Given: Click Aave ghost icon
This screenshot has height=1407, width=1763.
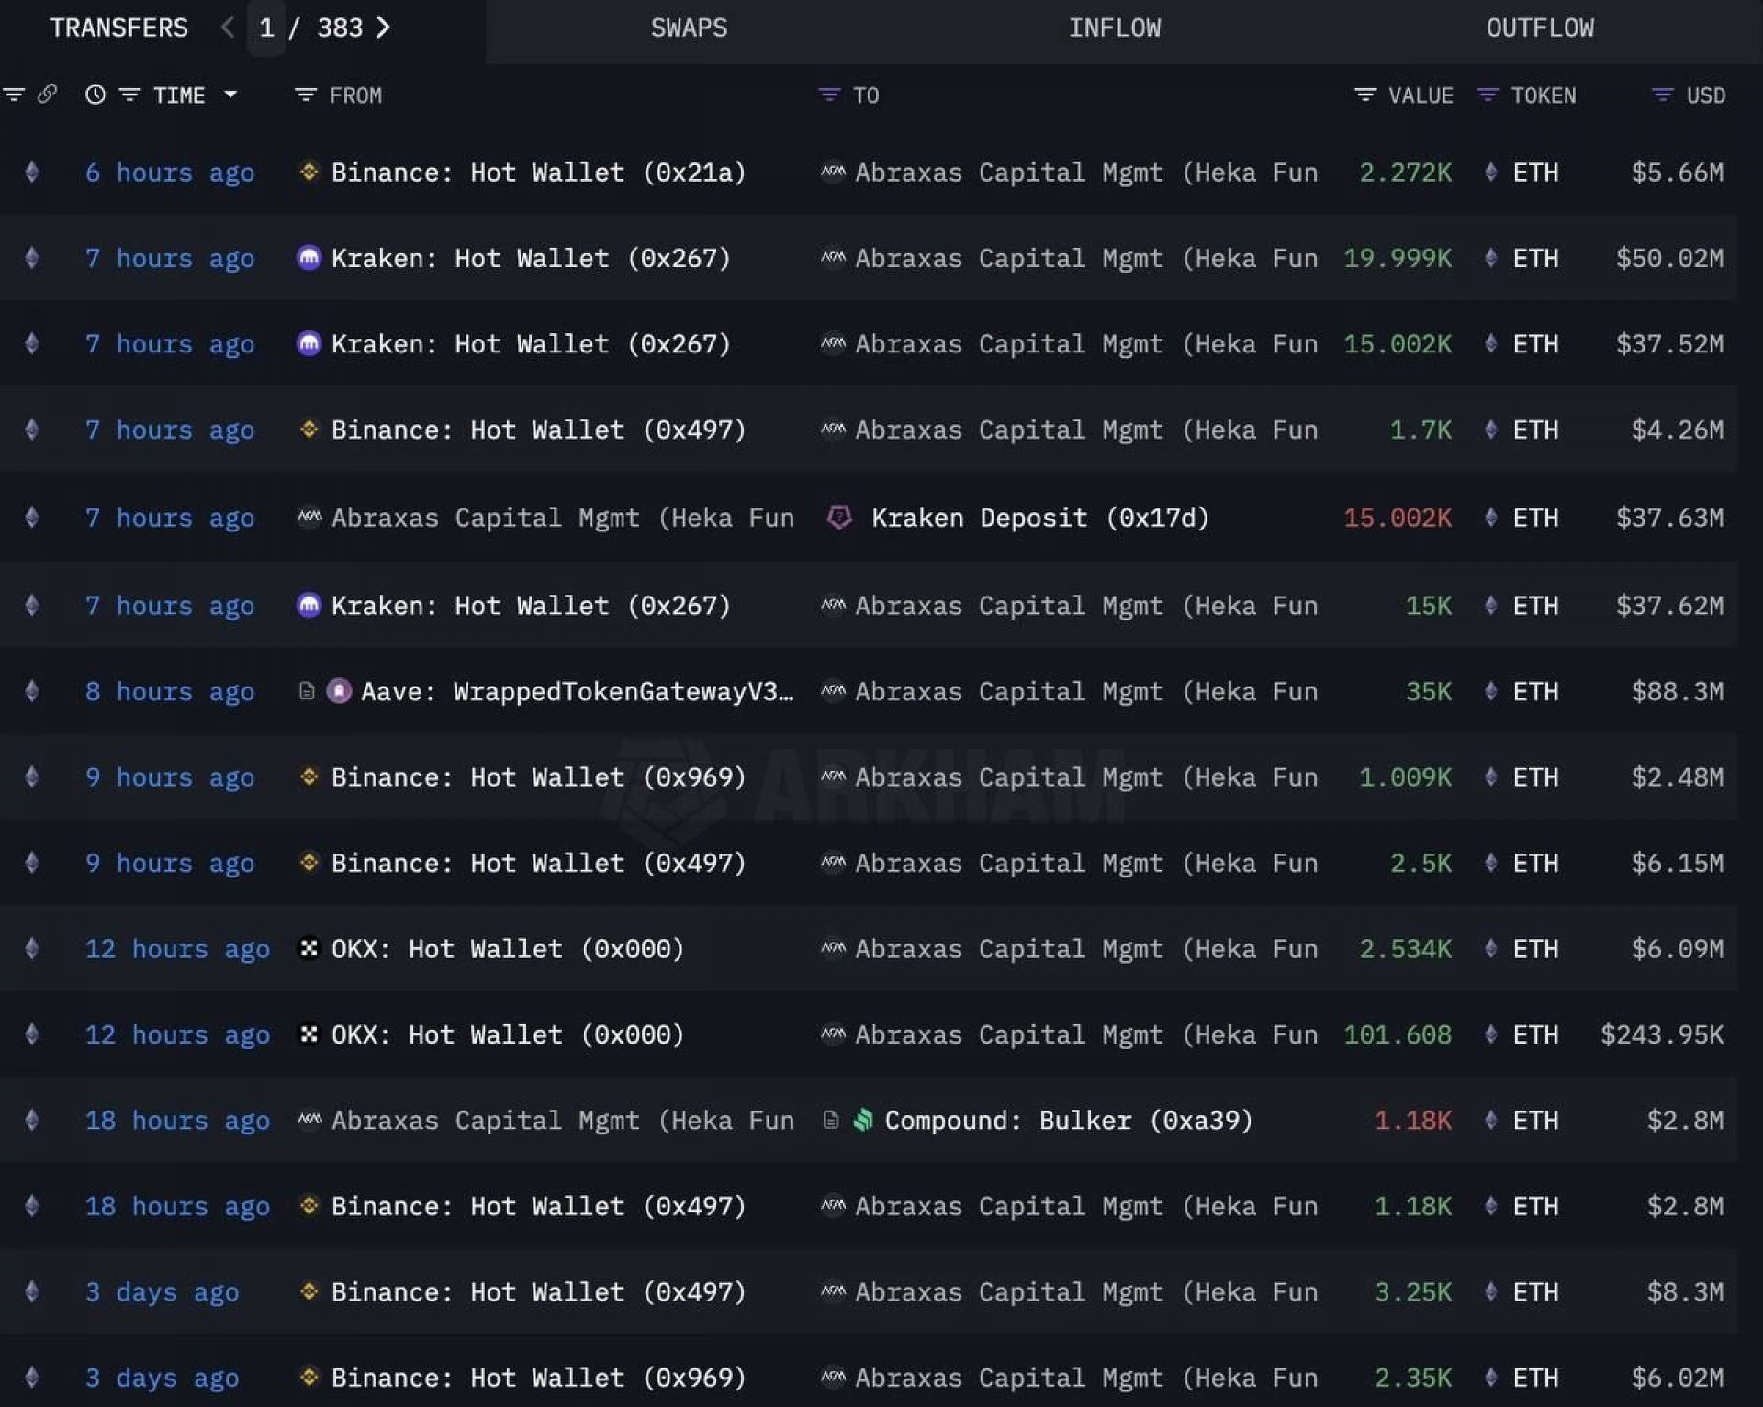Looking at the screenshot, I should (x=339, y=691).
